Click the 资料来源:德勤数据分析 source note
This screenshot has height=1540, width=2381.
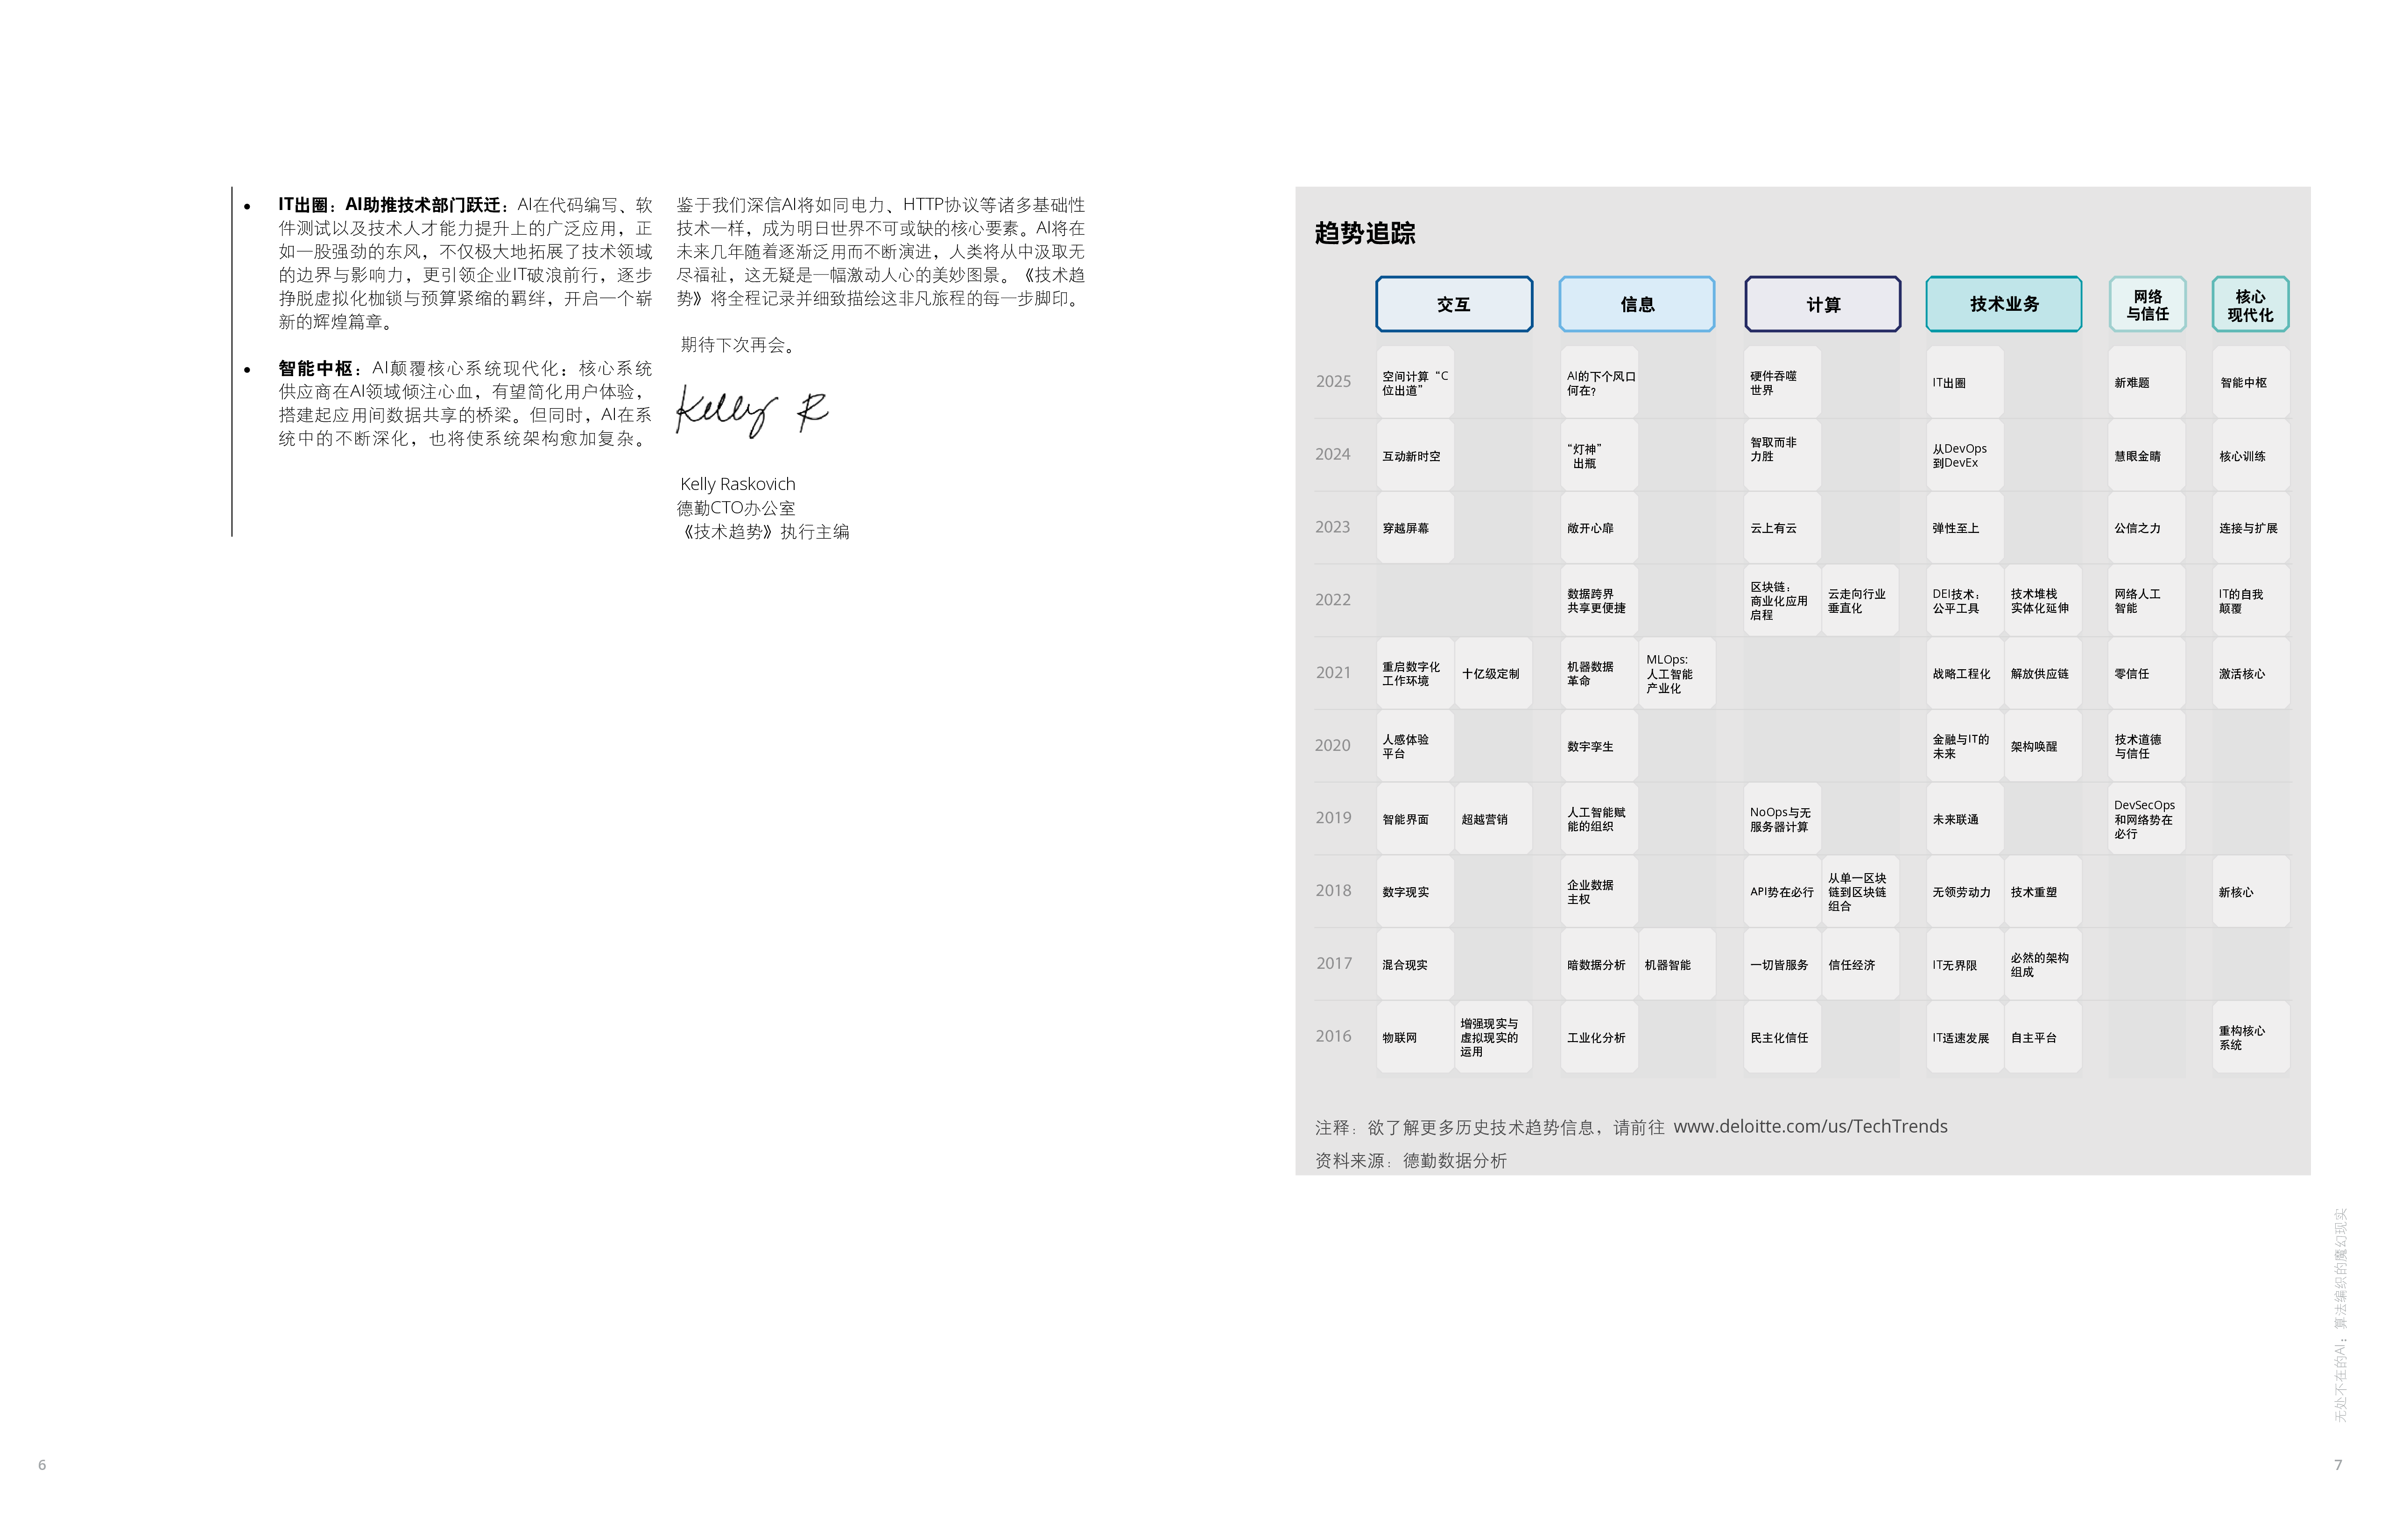tap(1410, 1160)
